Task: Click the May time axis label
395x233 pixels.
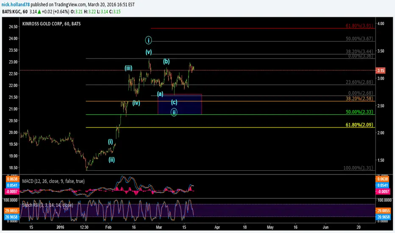Action: coord(270,227)
